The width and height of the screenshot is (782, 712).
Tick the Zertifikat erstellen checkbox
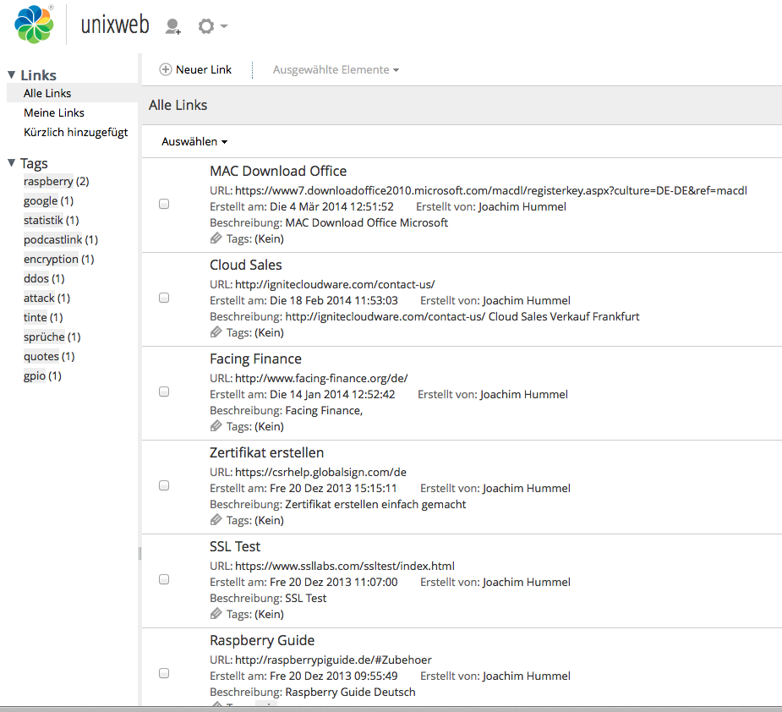coord(164,485)
